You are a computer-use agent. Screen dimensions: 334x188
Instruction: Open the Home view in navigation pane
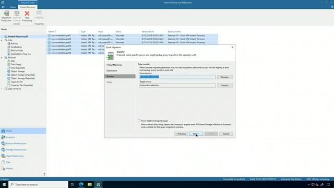click(23, 131)
